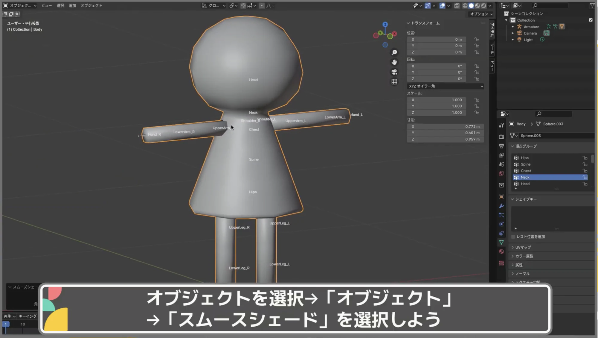
Task: Open the Modifier wrench properties tab
Action: (x=501, y=206)
